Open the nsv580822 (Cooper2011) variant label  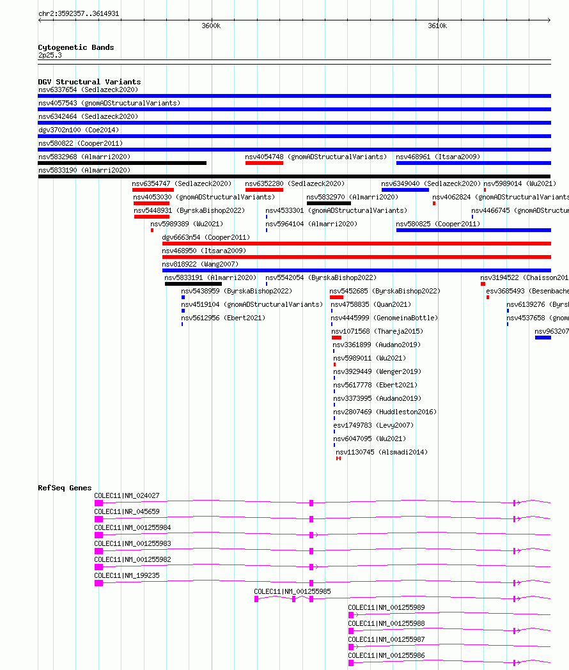(x=81, y=143)
